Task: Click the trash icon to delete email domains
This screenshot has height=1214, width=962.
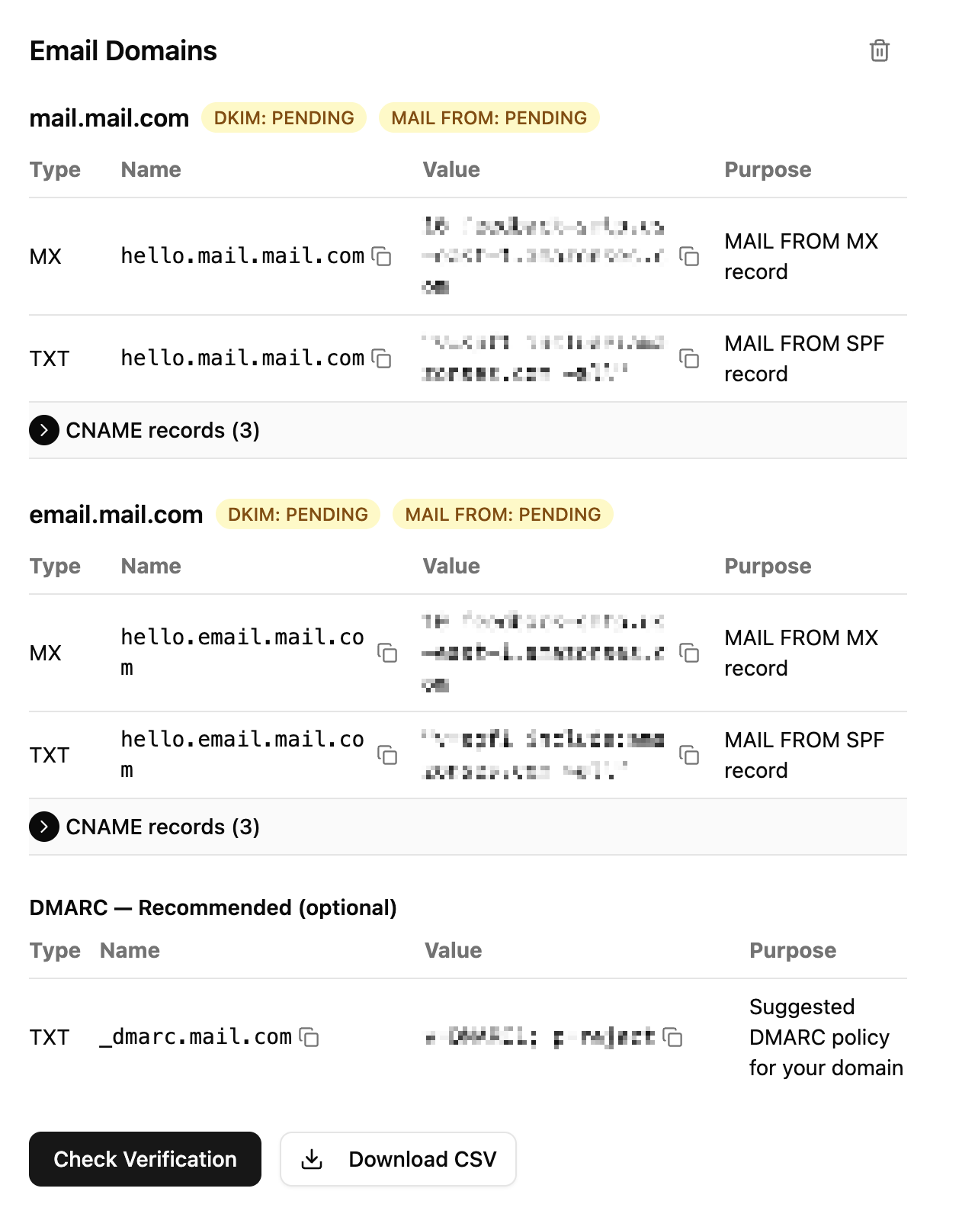Action: pos(878,51)
